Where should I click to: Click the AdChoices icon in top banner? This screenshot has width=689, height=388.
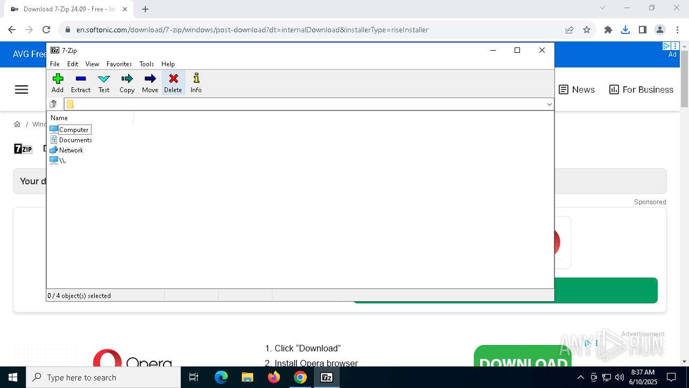pos(666,46)
